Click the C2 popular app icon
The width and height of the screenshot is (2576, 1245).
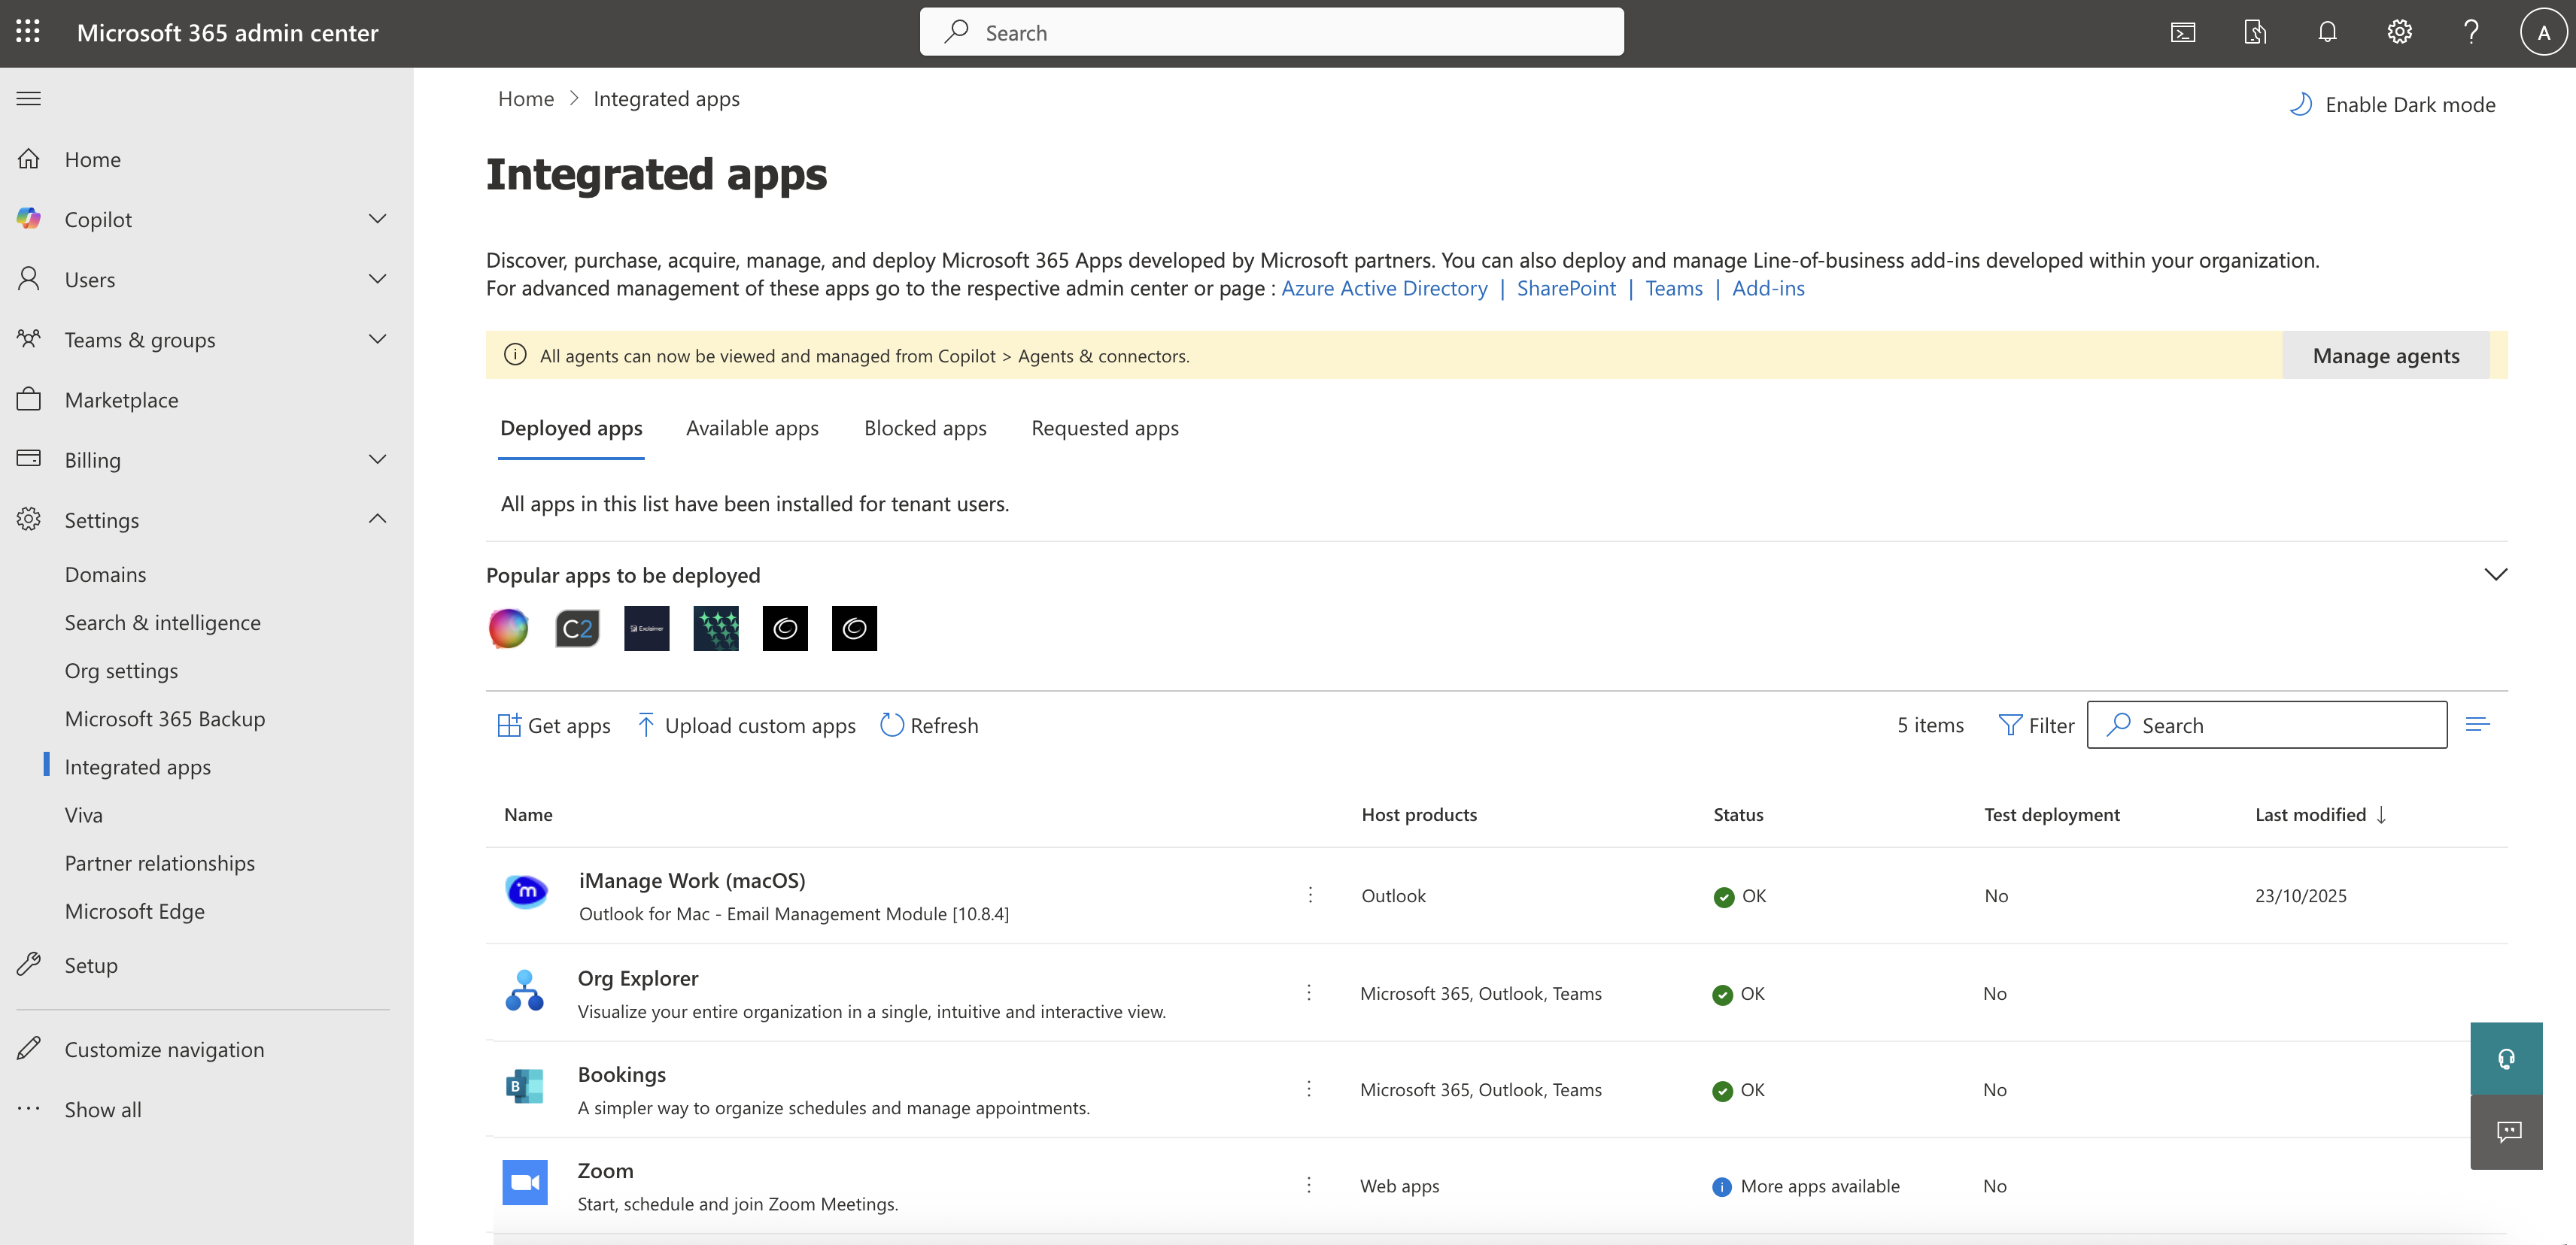(x=577, y=629)
